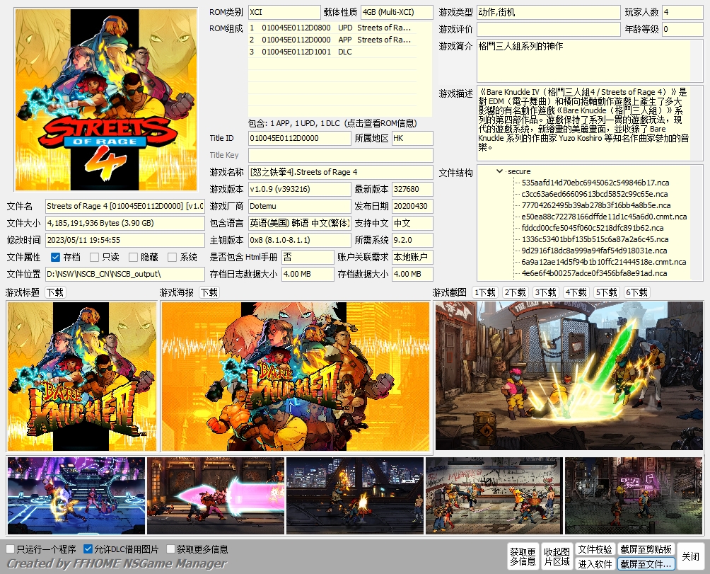This screenshot has height=574, width=710.
Task: Click the 游戏名称 game name field
Action: tap(341, 172)
